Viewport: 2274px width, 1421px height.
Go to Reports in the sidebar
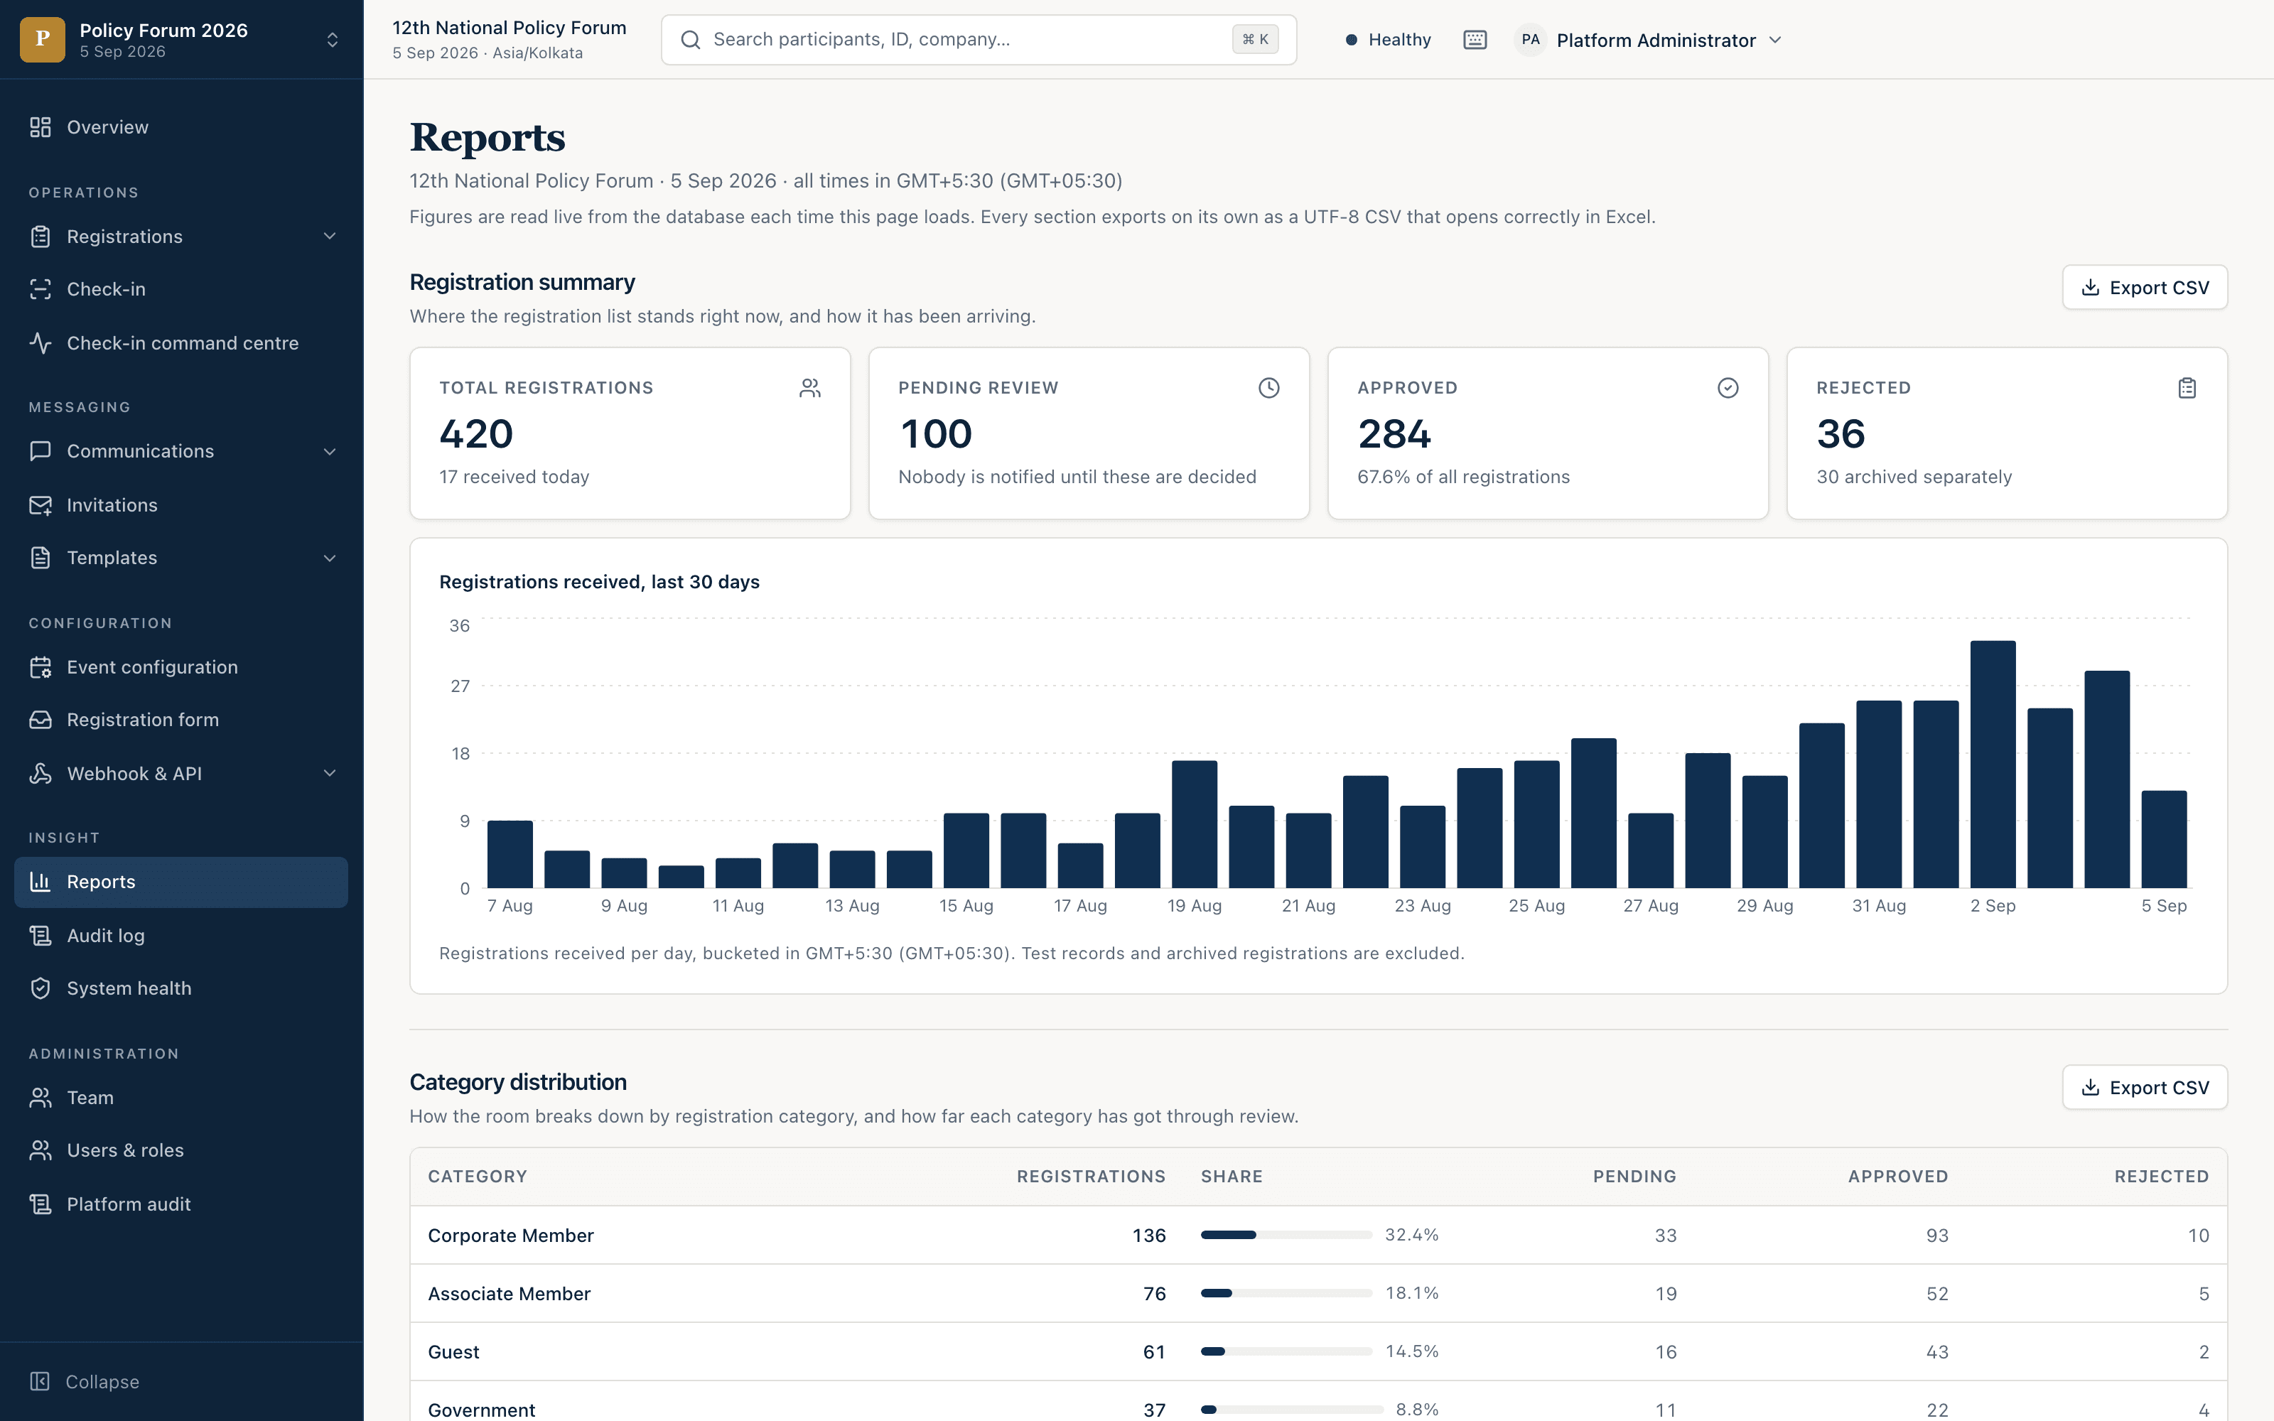pyautogui.click(x=181, y=882)
